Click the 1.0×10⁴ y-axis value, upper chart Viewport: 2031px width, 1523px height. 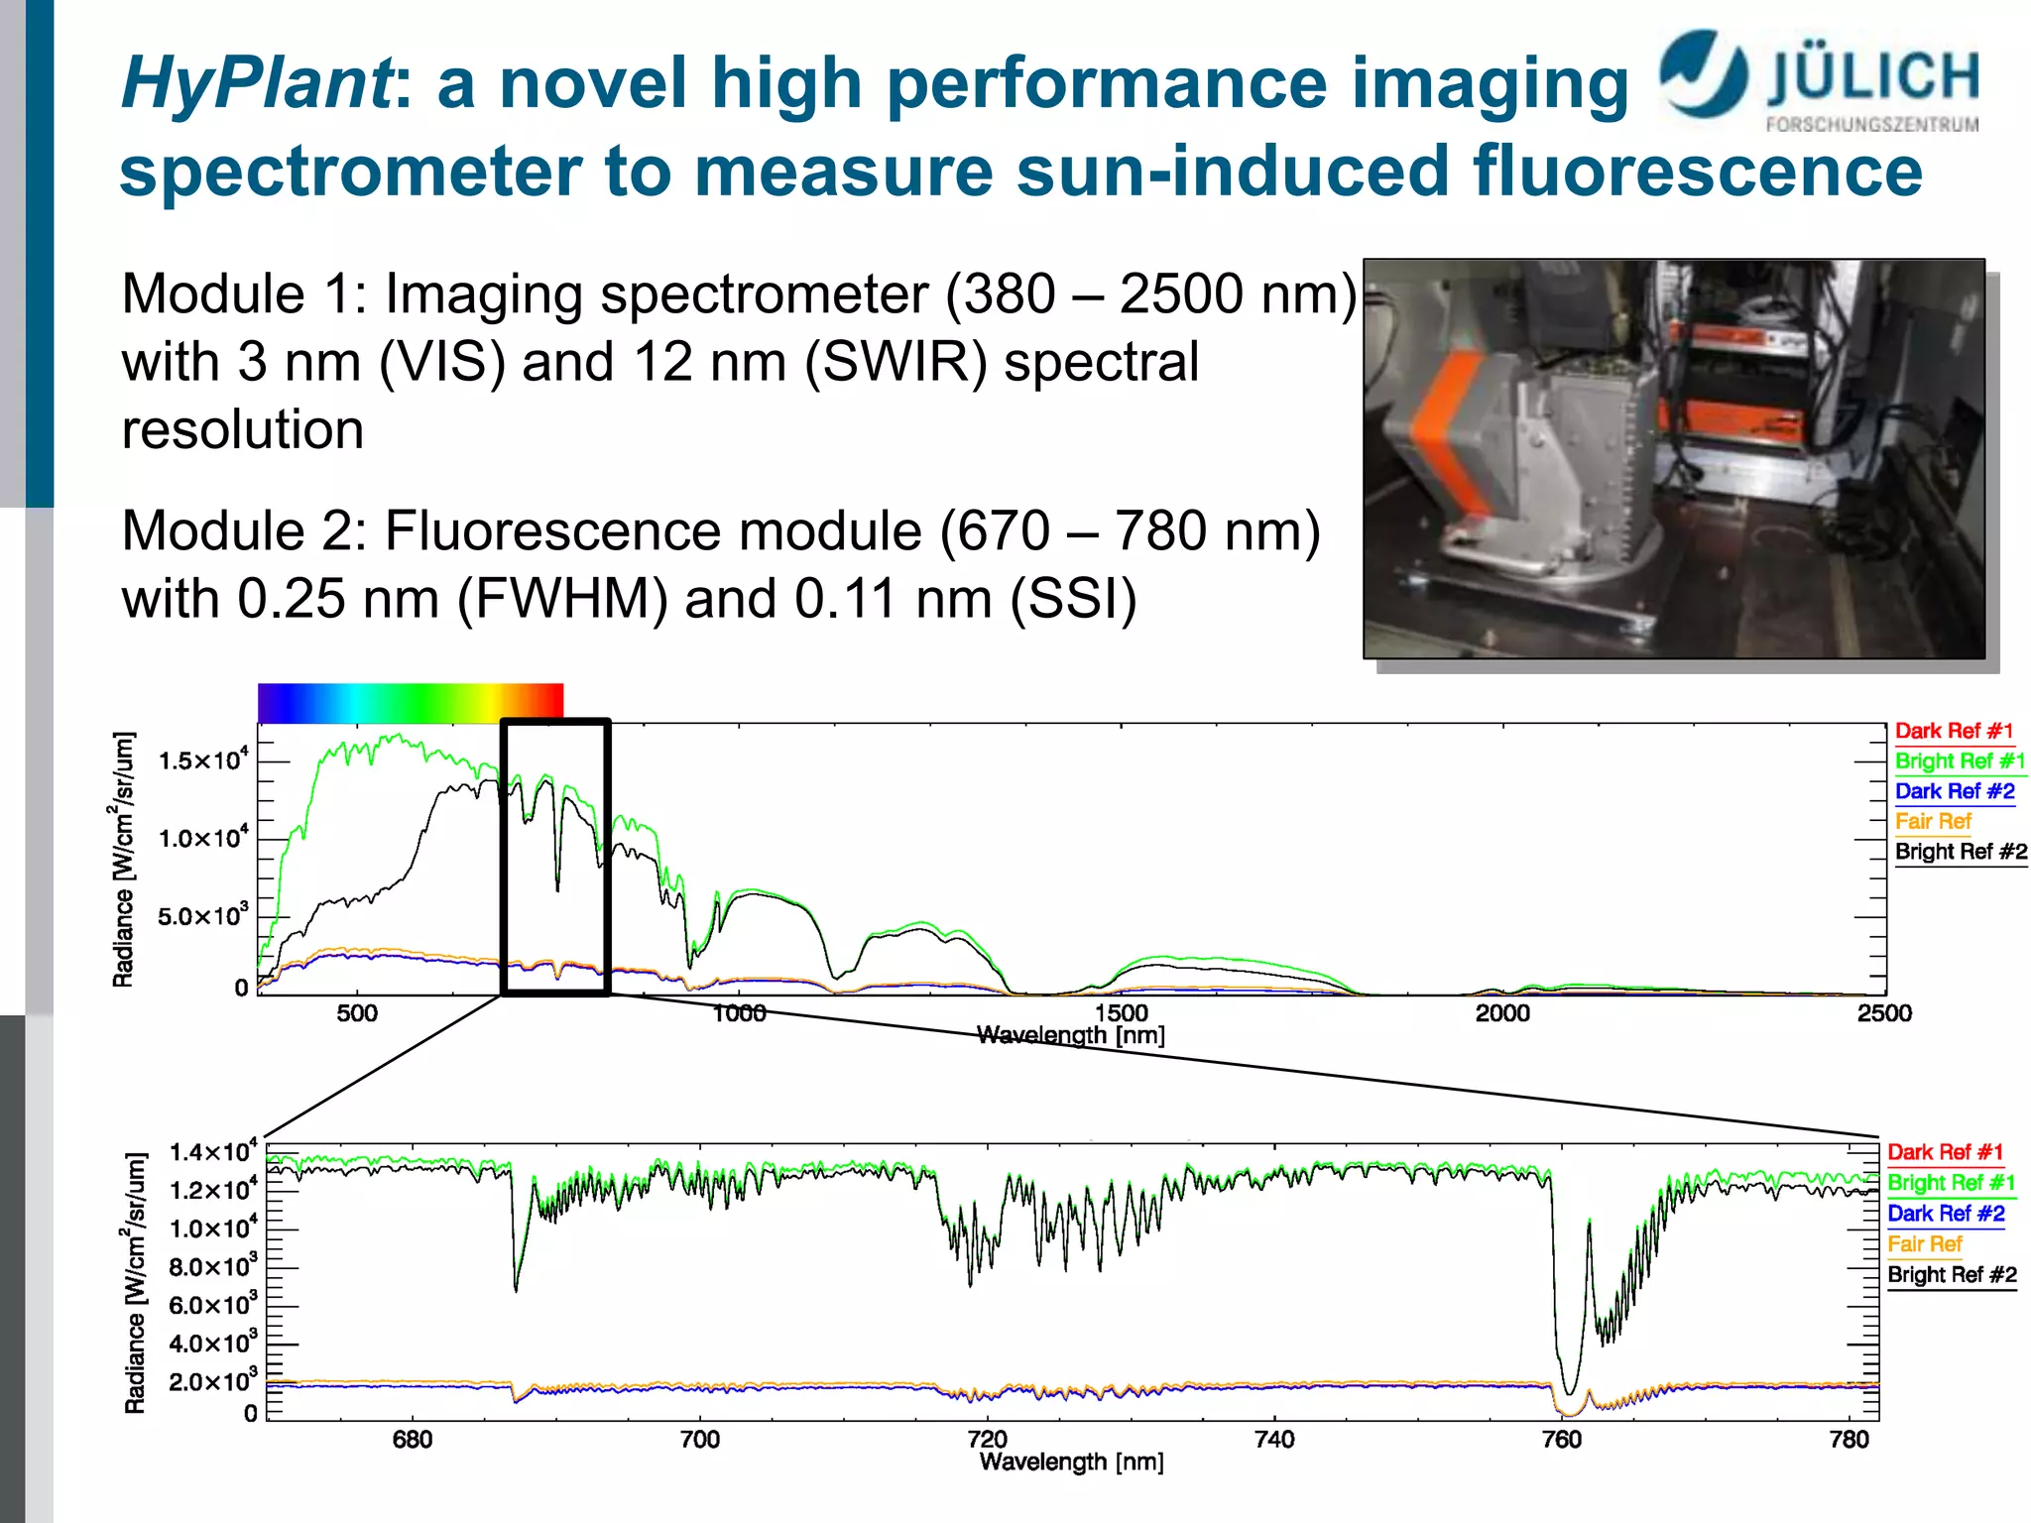(x=203, y=838)
